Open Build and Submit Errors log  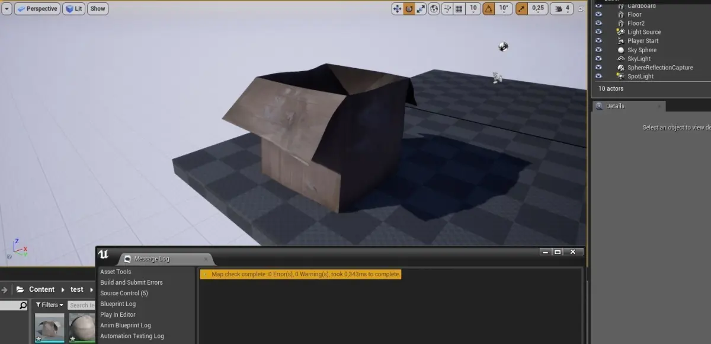click(132, 282)
